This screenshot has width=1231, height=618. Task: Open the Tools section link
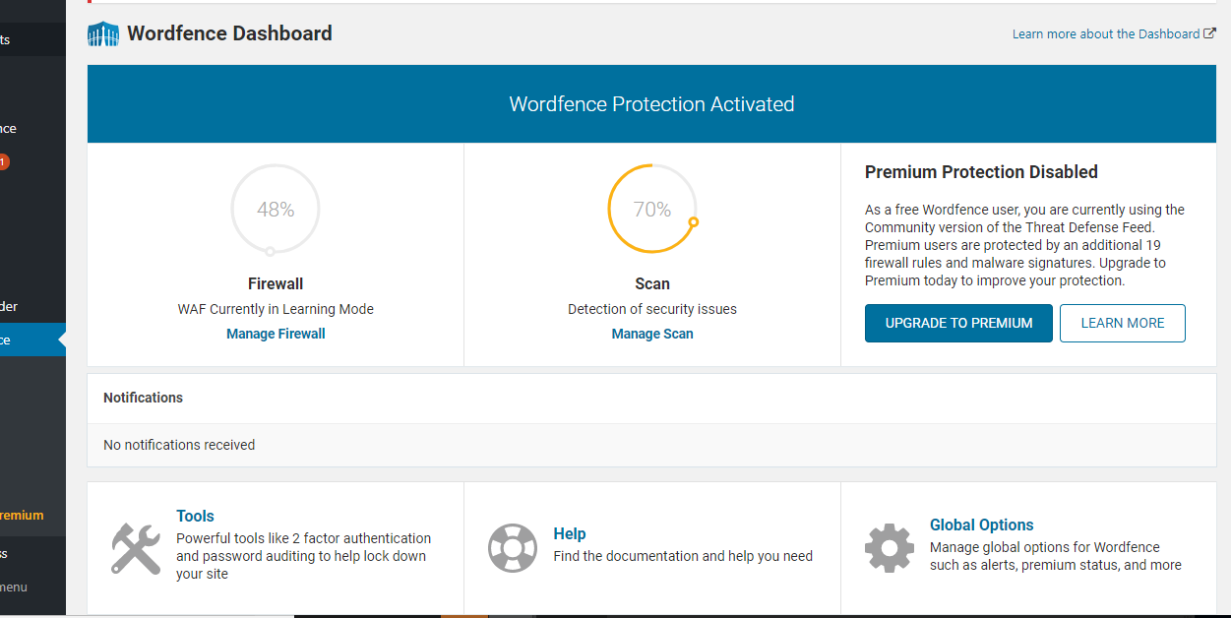coord(195,516)
